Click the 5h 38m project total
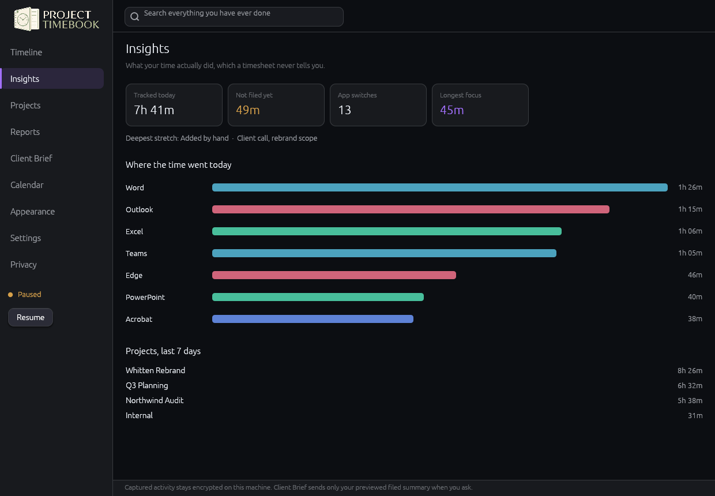Viewport: 715px width, 496px height. coord(690,400)
